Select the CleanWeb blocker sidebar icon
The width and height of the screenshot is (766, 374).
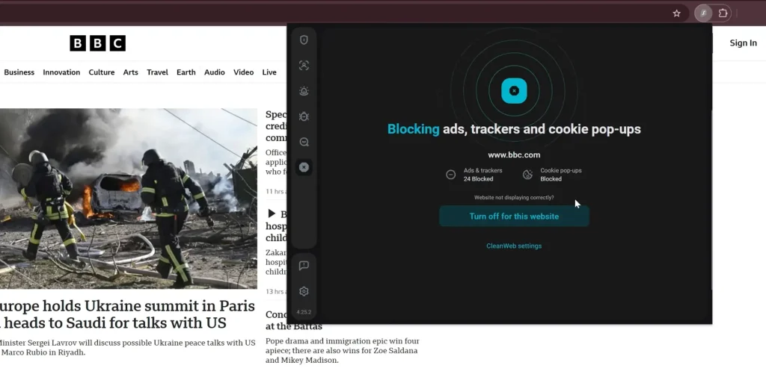(304, 167)
